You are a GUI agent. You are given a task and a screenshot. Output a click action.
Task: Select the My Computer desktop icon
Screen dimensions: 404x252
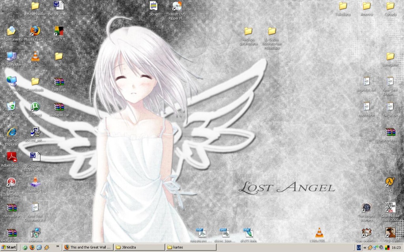click(11, 59)
